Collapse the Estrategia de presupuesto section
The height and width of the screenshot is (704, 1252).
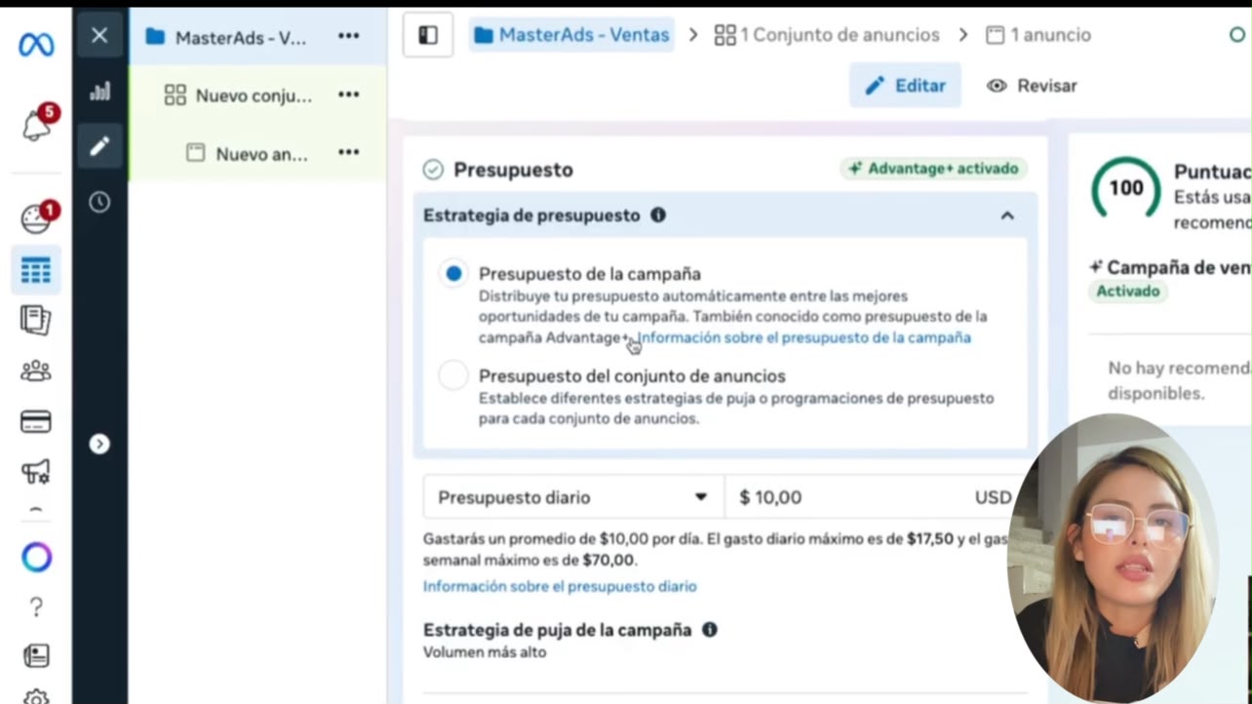pos(1007,215)
